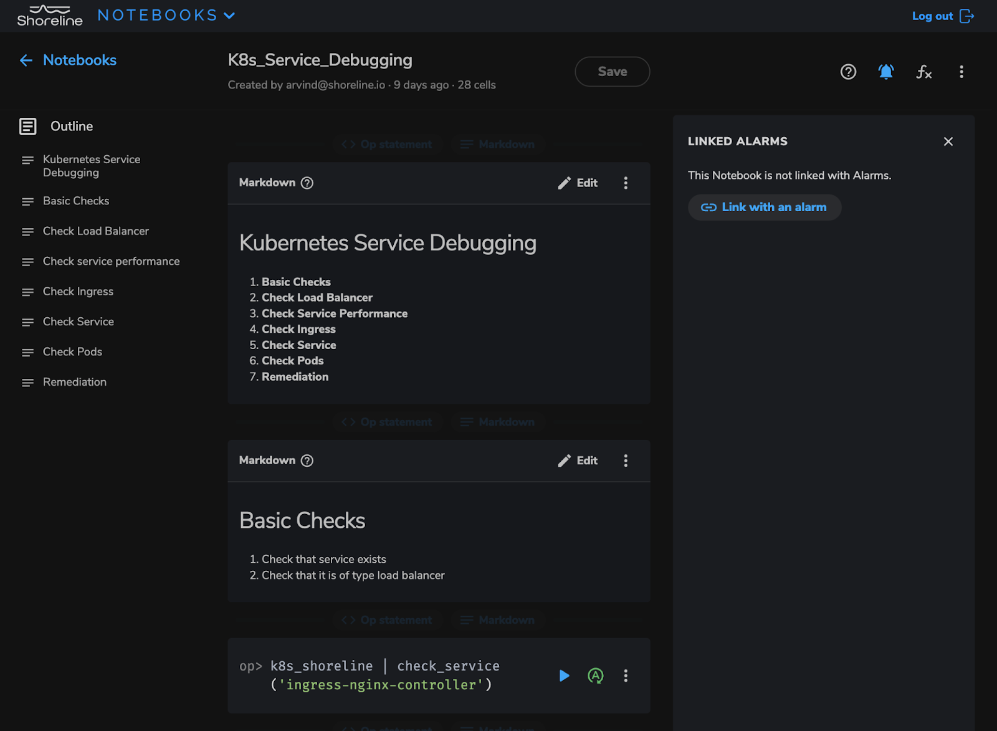997x731 pixels.
Task: Edit the Kubernetes Service Debugging markdown cell
Action: 578,183
